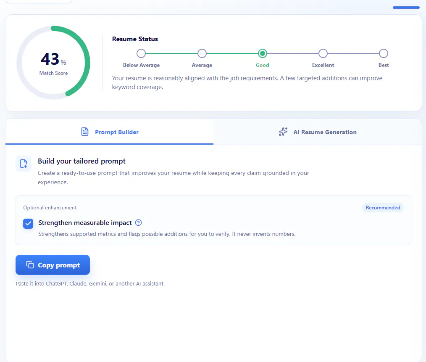426x362 pixels.
Task: Click the Strengthen measurable impact label
Action: click(85, 223)
